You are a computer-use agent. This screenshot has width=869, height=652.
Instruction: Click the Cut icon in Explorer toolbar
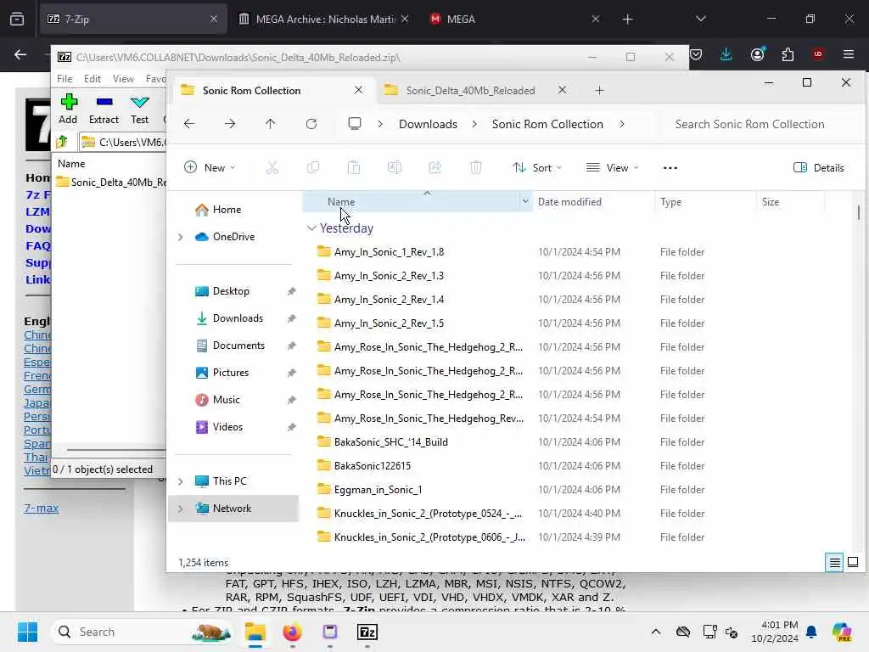tap(272, 167)
